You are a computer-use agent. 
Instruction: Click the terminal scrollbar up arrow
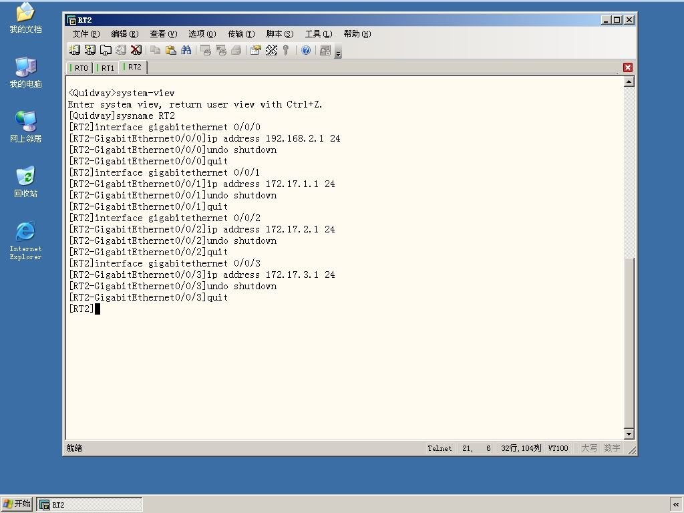point(629,81)
